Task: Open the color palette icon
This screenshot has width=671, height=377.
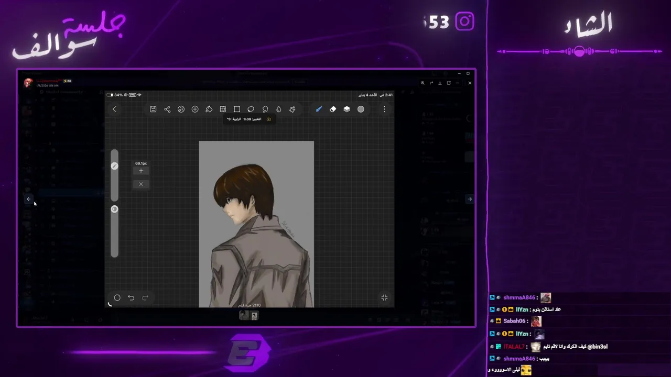Action: (181, 109)
